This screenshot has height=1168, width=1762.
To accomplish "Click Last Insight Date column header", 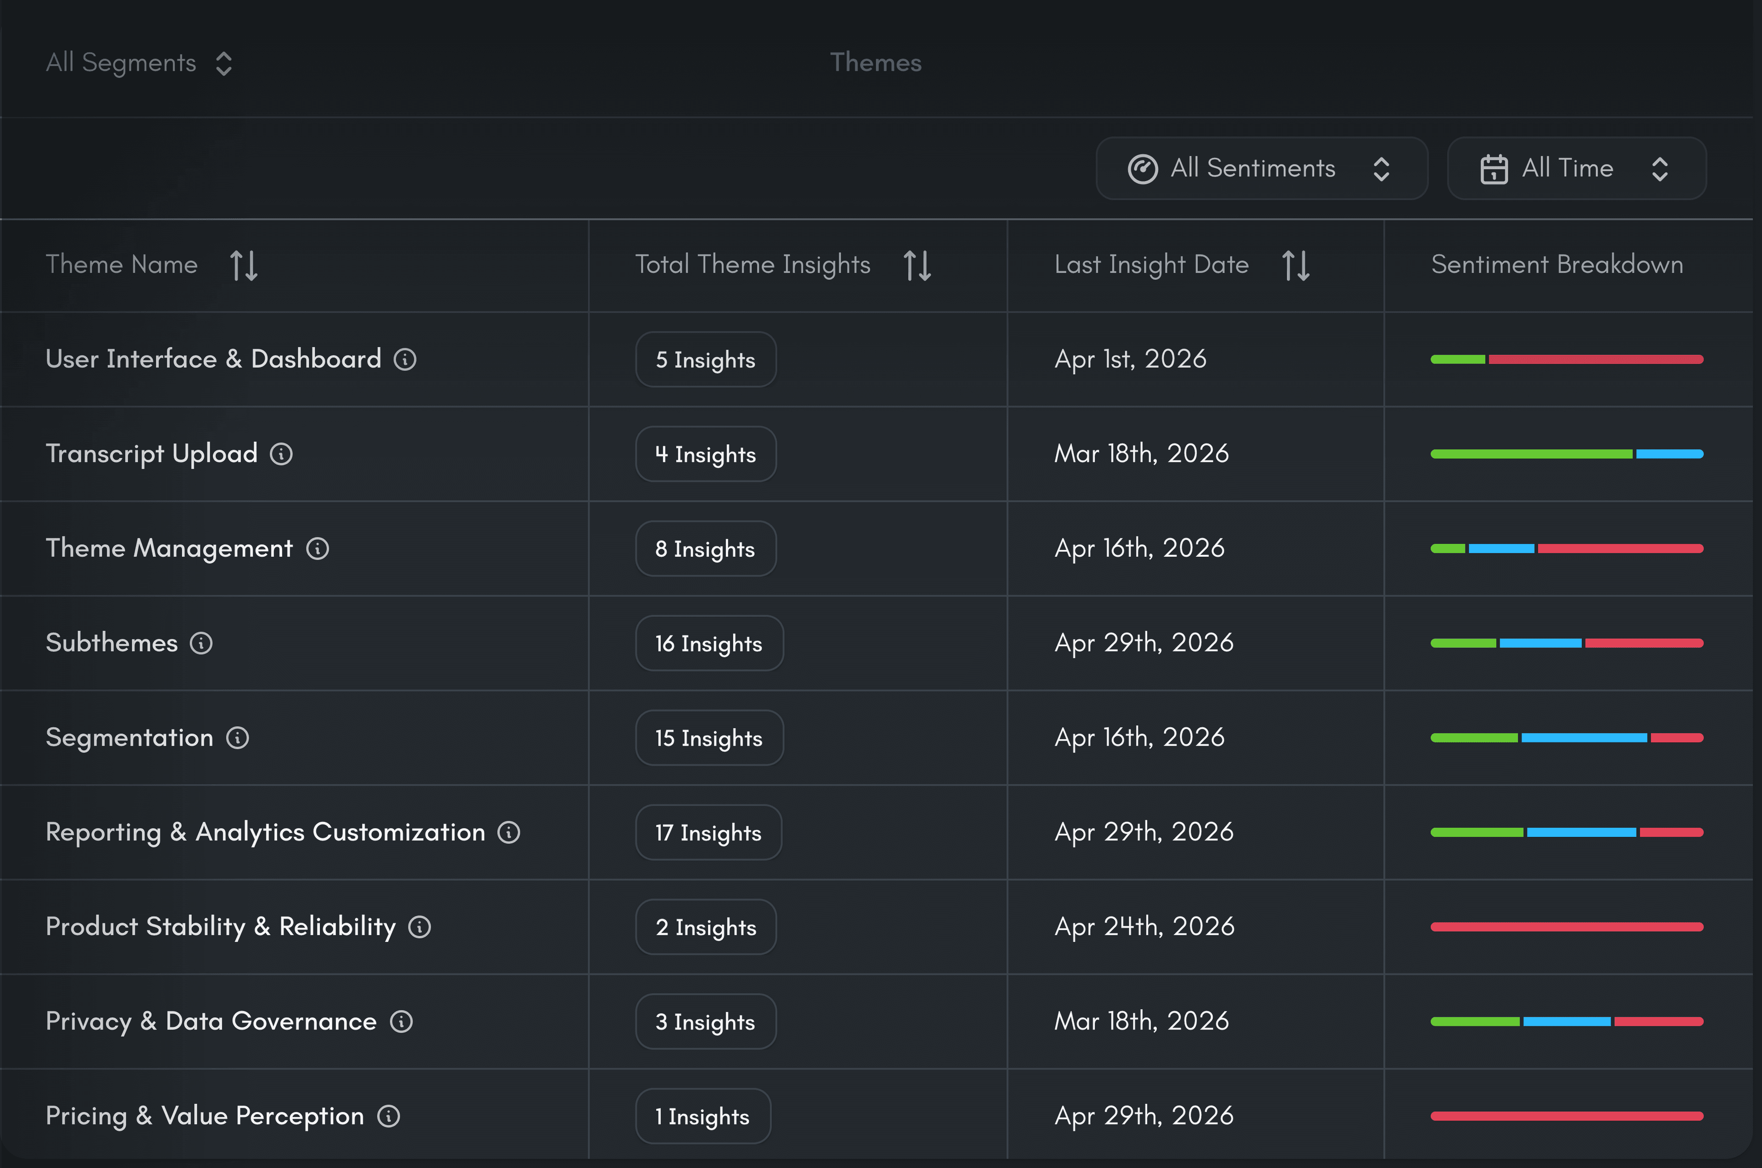I will coord(1152,265).
